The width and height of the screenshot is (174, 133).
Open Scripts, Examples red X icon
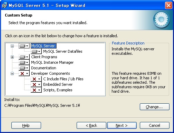pos(36,90)
